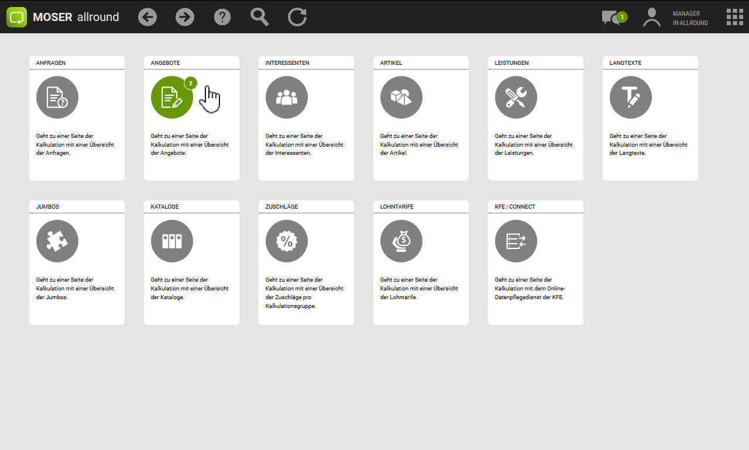This screenshot has height=450, width=749.
Task: Click the Interessenten people icon
Action: [287, 97]
